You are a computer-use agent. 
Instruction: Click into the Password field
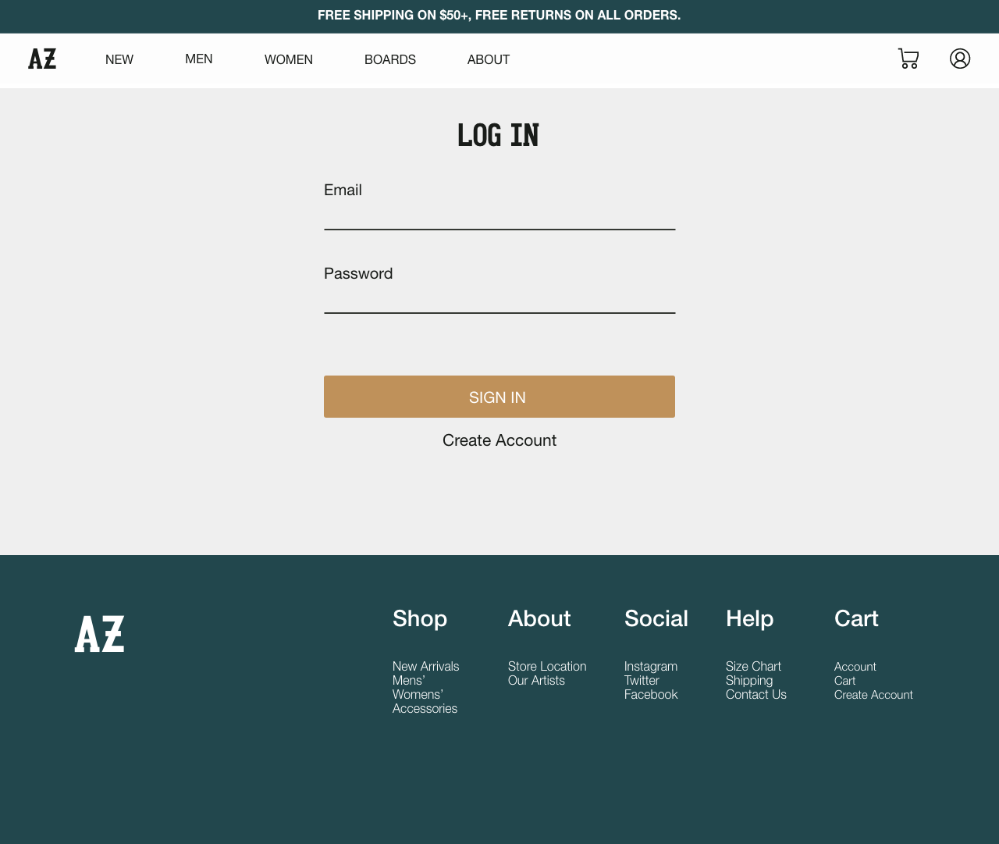(499, 299)
